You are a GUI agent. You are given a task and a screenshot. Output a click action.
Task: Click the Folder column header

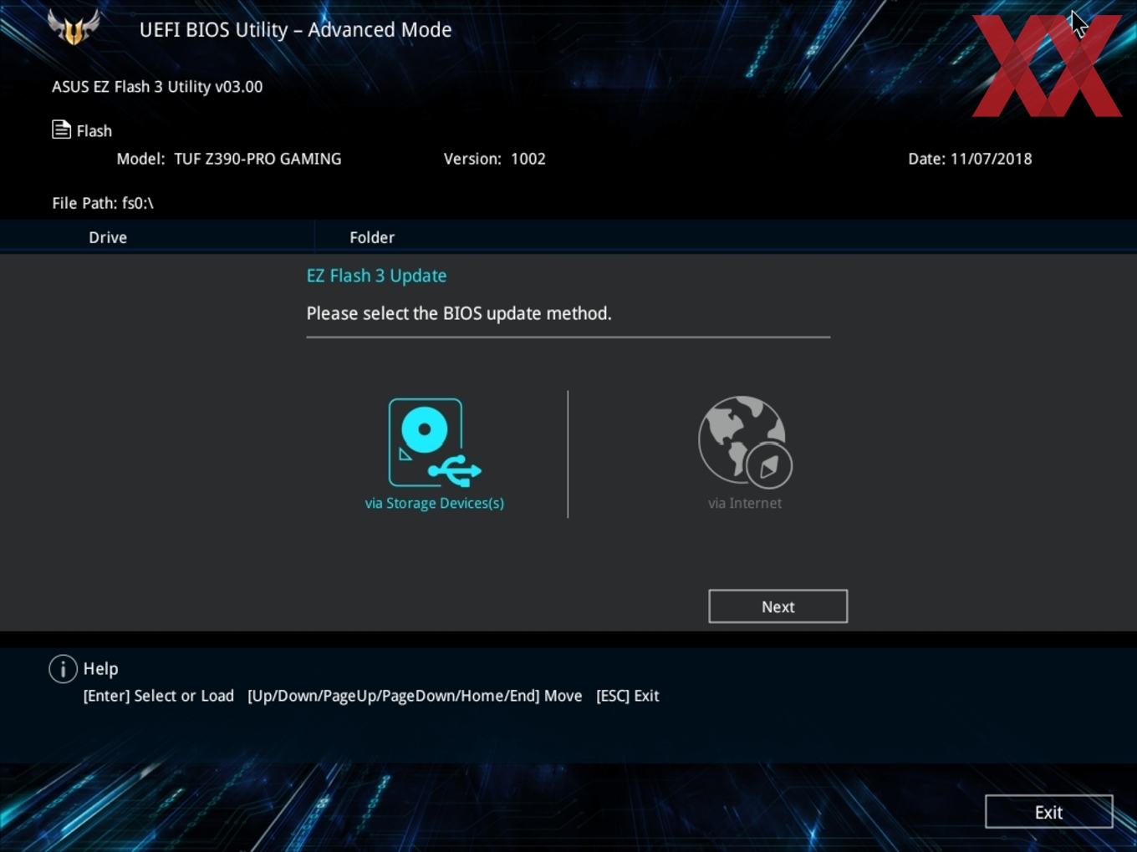click(x=372, y=237)
